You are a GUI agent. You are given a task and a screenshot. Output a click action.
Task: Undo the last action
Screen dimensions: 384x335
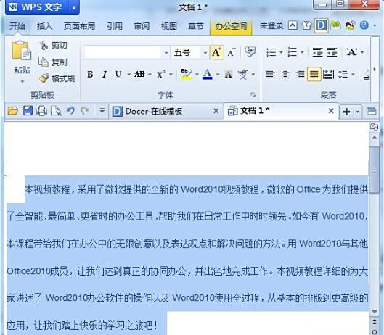tap(70, 111)
